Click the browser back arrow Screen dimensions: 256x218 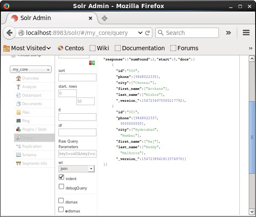coord(10,33)
